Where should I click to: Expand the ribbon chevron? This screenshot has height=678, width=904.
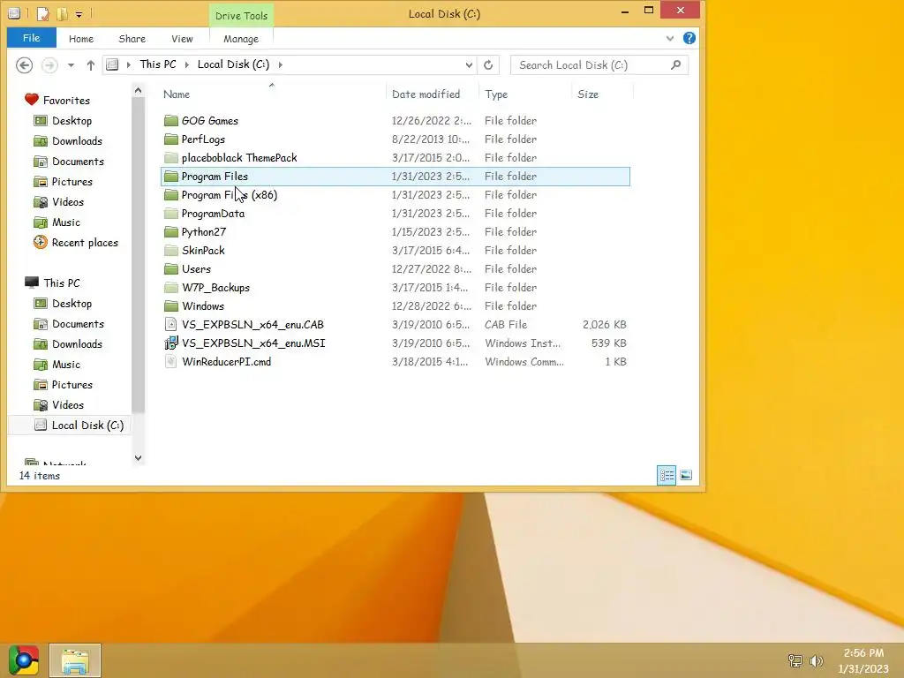(670, 39)
